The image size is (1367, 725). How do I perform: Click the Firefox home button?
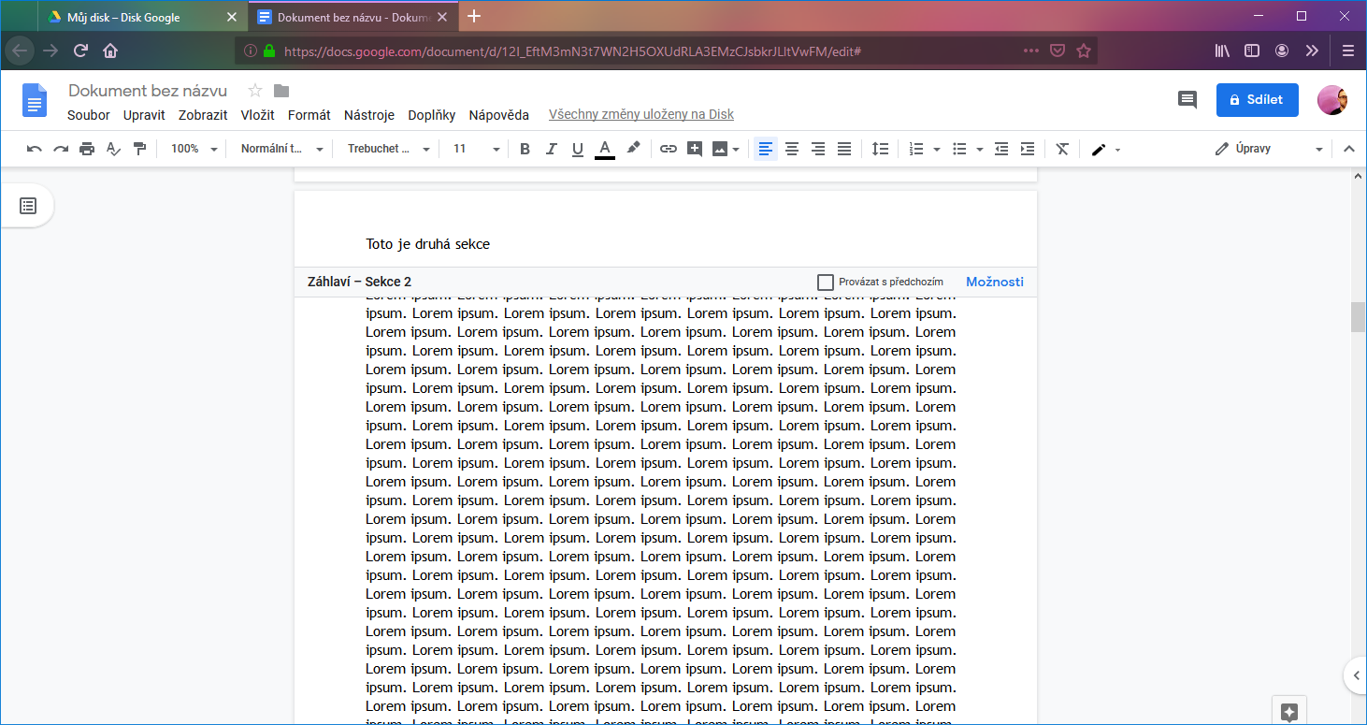(110, 51)
